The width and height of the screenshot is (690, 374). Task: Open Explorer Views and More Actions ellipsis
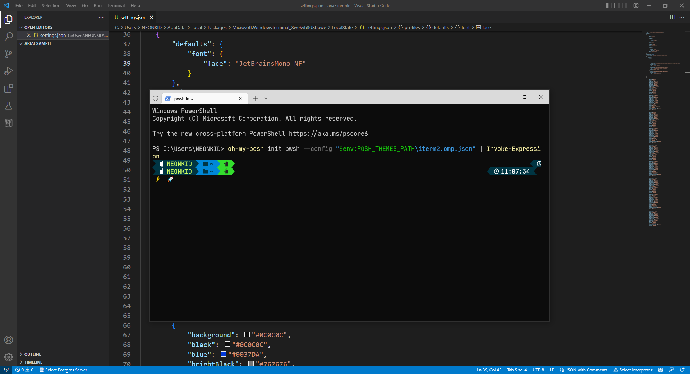[101, 17]
